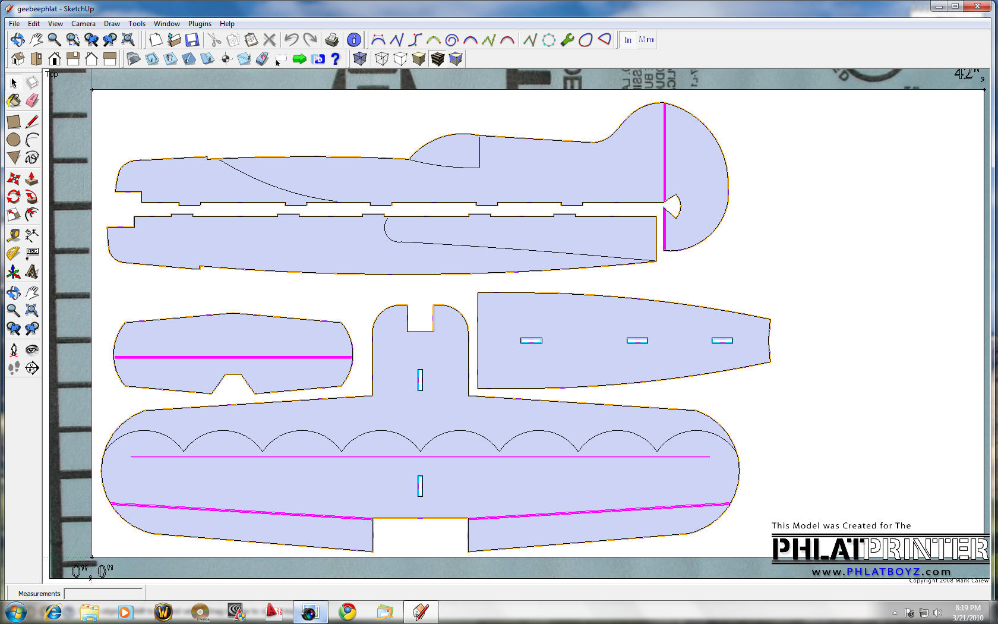Click the Rotate tool icon
Viewport: 998px width, 624px height.
tap(14, 197)
